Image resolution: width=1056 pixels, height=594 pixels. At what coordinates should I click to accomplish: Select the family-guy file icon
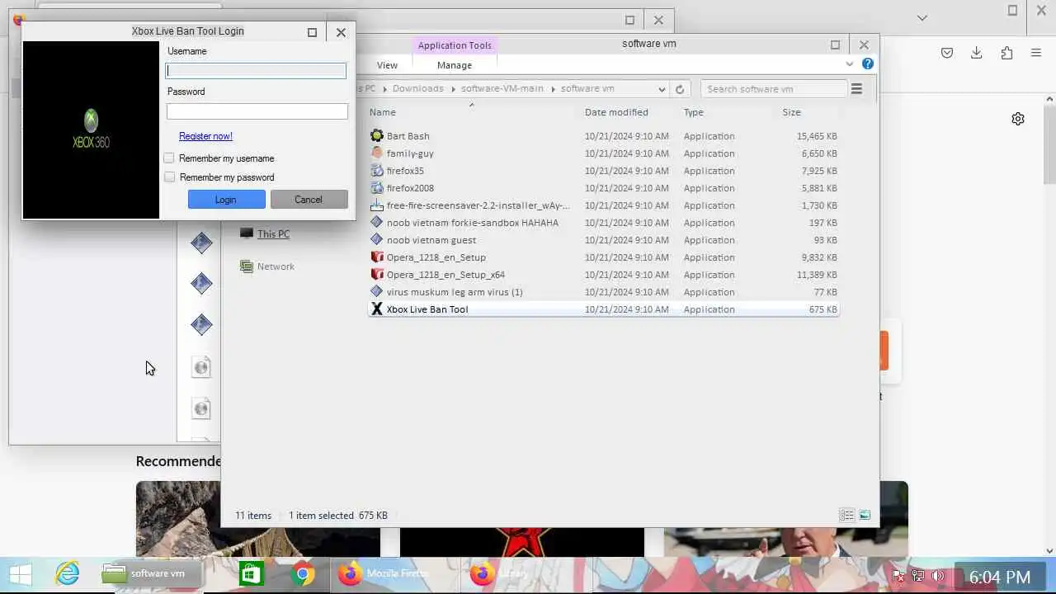377,153
